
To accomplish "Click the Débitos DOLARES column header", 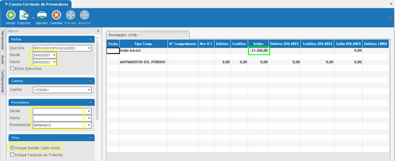I will pos(285,44).
